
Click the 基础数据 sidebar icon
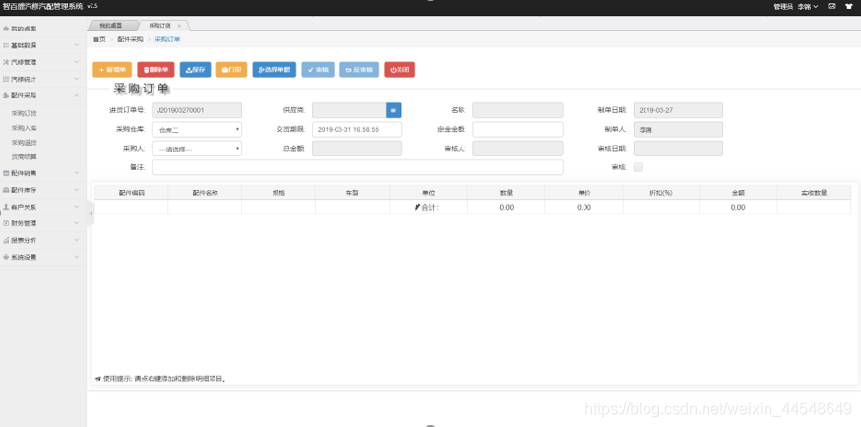(x=6, y=45)
